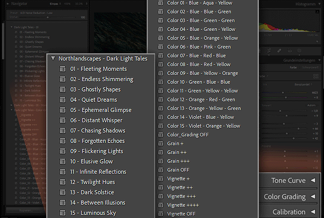Click preset icon beside 14 - Between Illusions in enlarged list
The image size is (324, 218).
click(x=63, y=203)
